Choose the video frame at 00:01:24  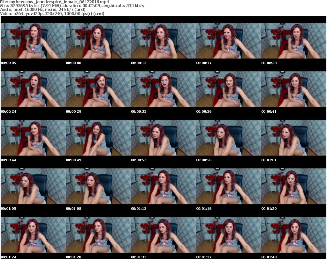[33, 235]
